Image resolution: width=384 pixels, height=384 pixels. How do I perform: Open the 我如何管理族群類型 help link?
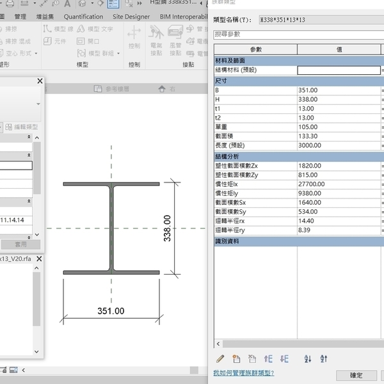(243, 372)
